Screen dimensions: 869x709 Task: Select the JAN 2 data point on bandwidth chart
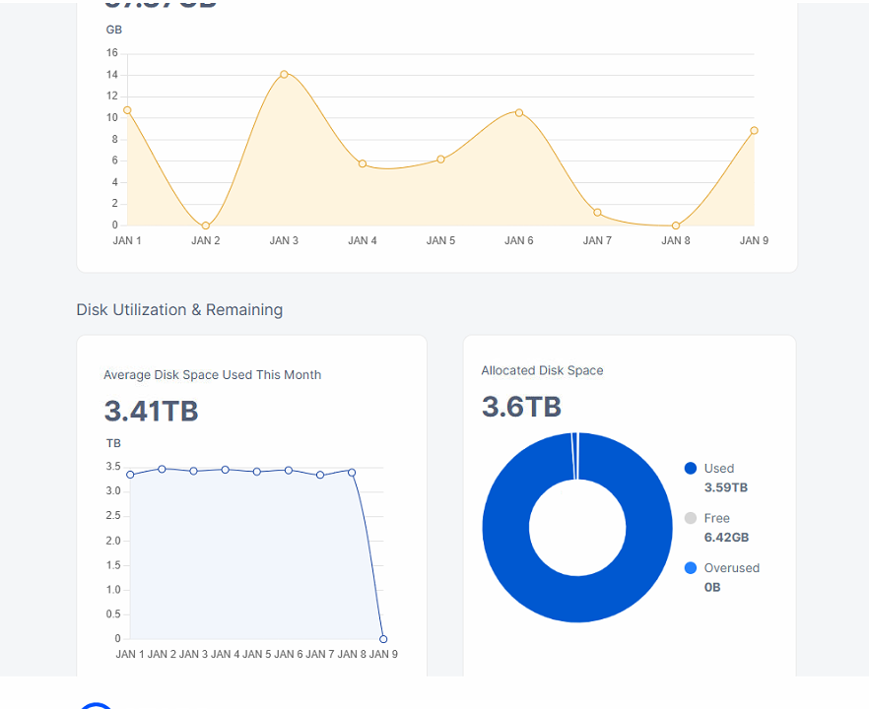click(x=205, y=226)
